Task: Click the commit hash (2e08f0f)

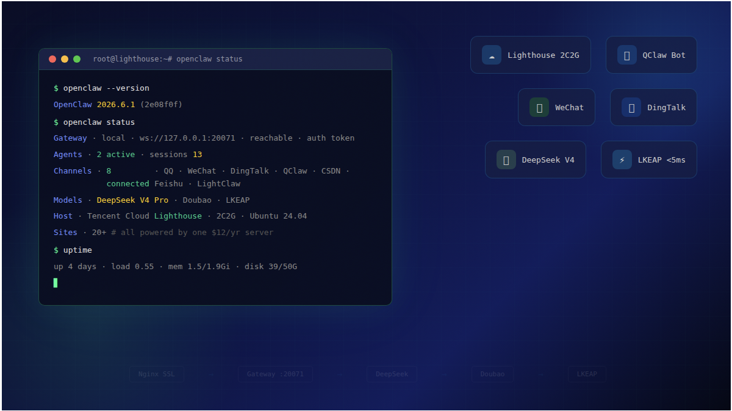Action: [161, 105]
